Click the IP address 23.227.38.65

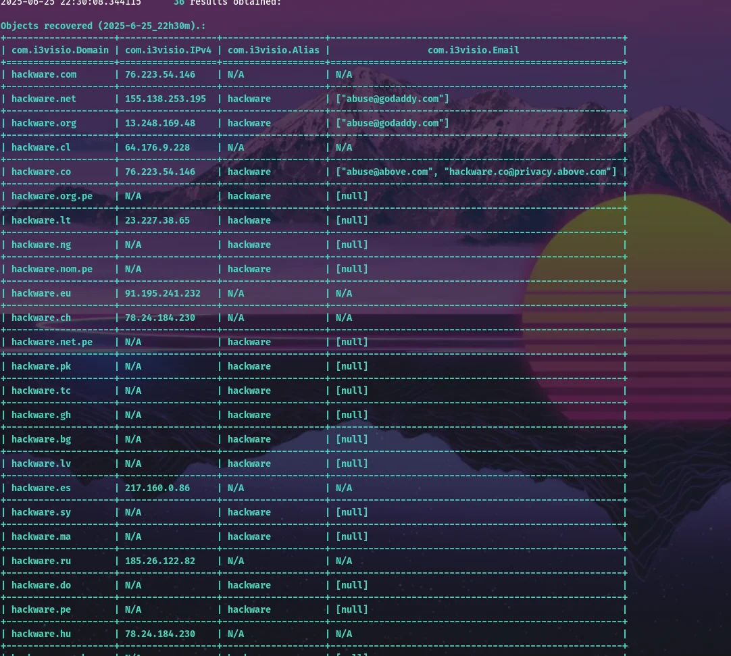point(157,220)
